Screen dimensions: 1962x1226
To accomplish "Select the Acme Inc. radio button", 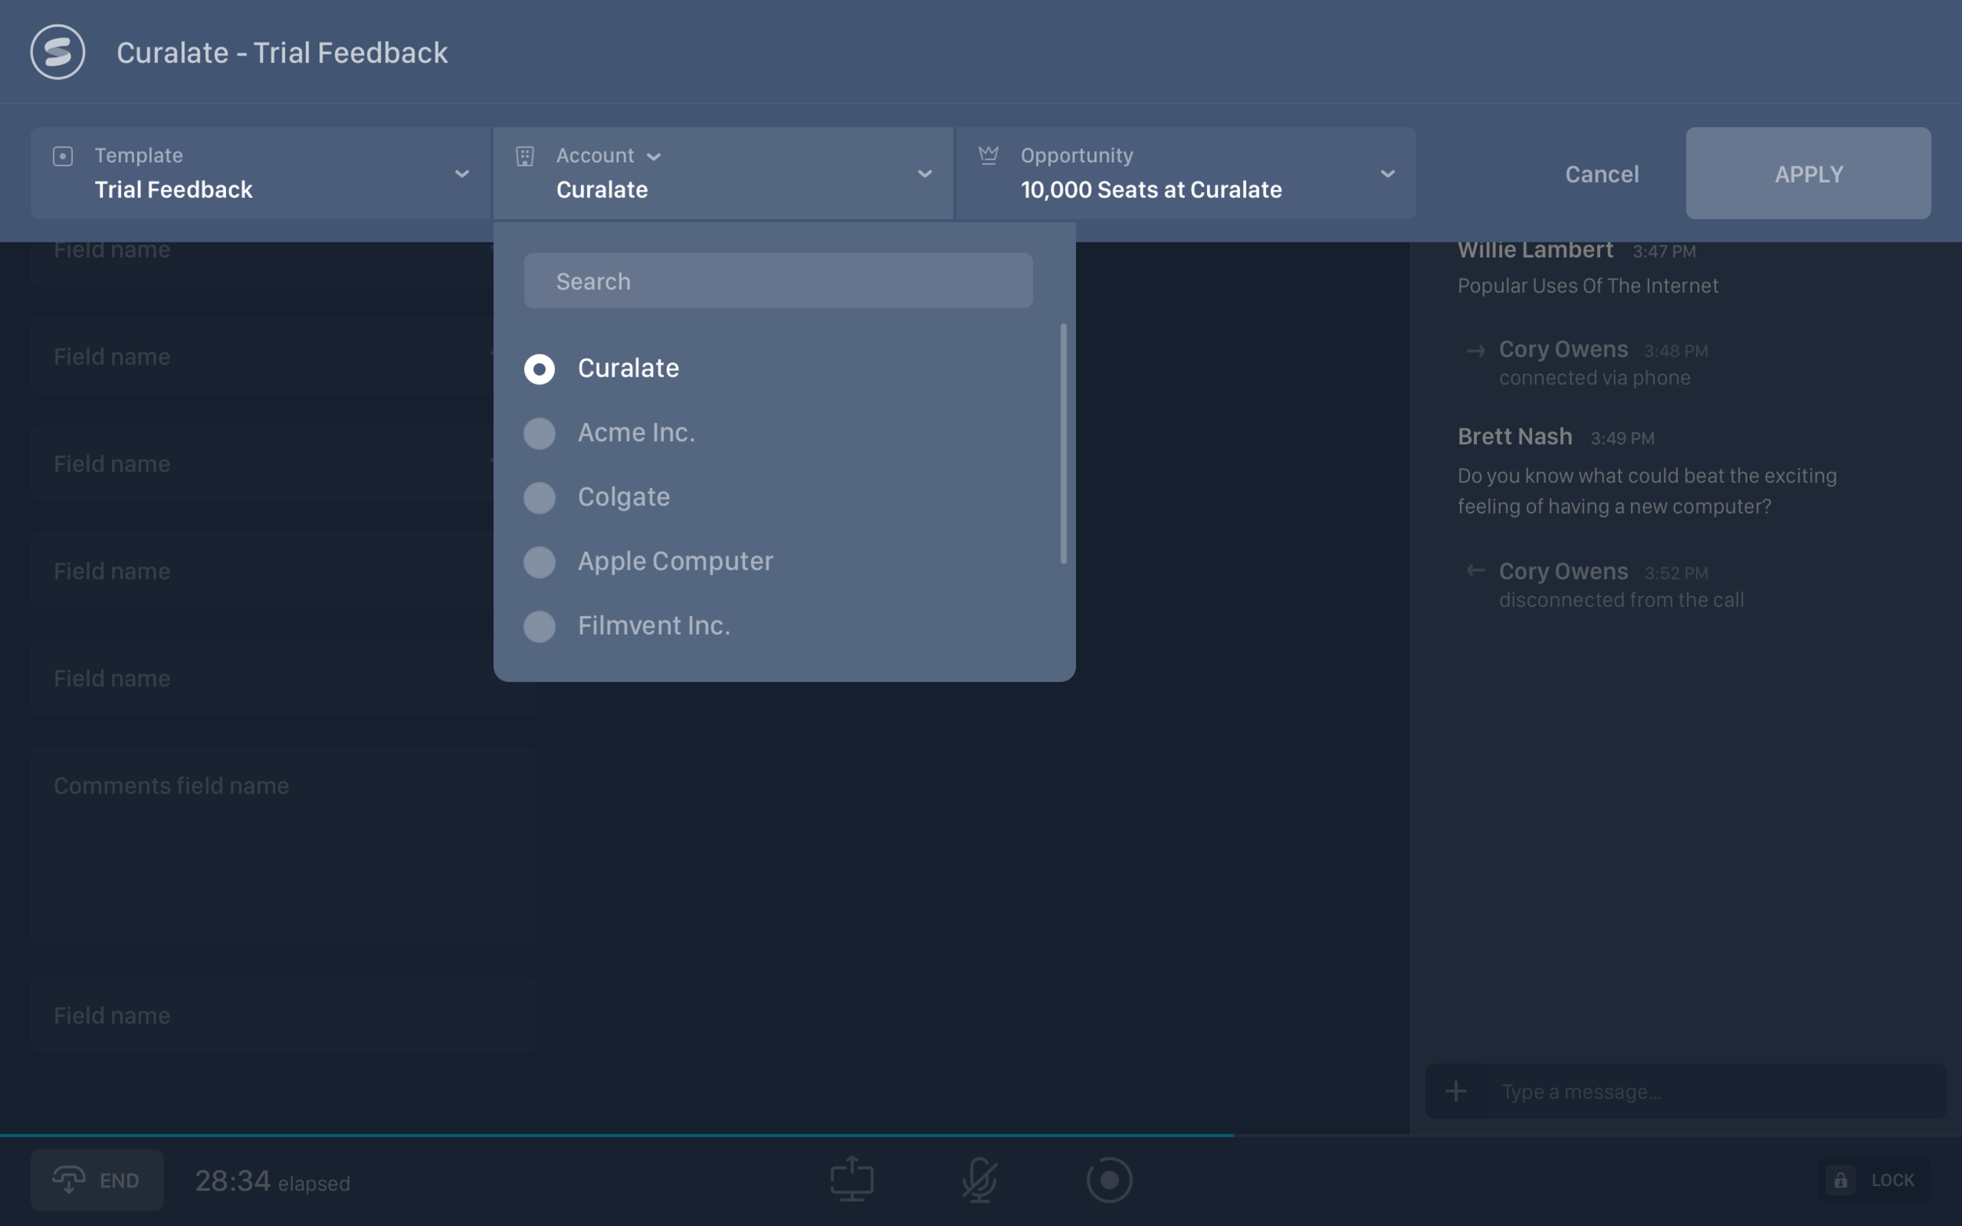I will point(539,433).
